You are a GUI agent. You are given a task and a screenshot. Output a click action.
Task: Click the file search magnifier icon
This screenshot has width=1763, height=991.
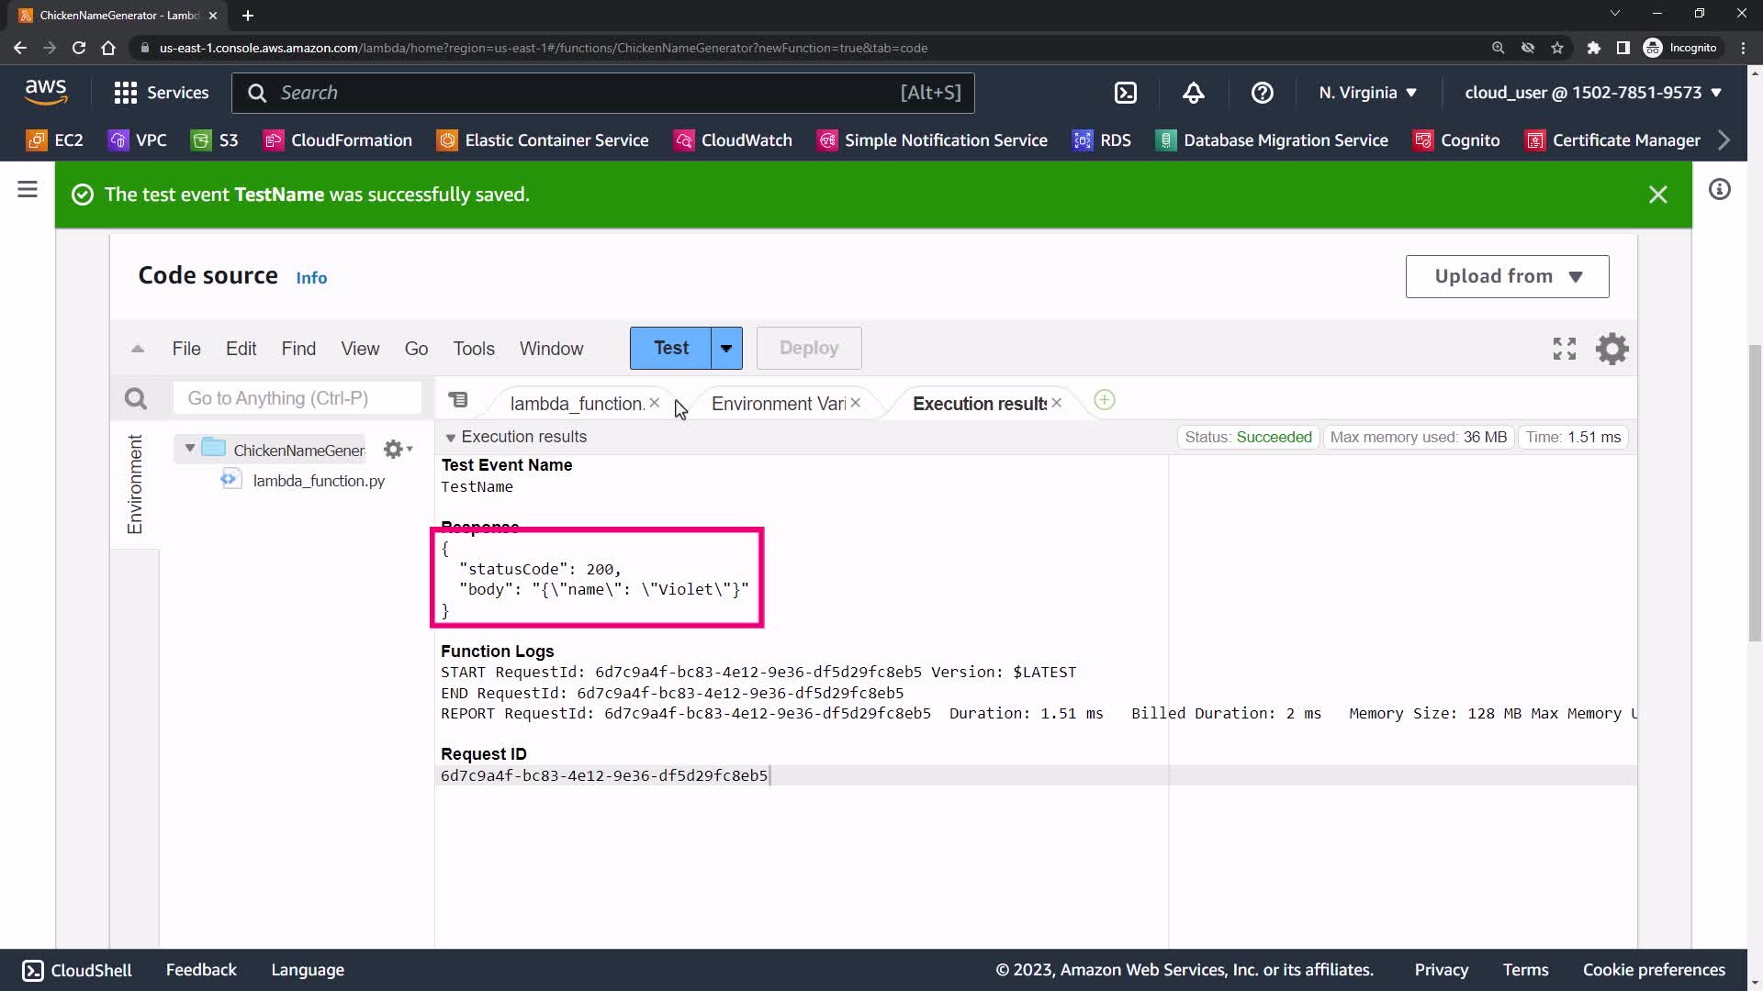pos(136,398)
